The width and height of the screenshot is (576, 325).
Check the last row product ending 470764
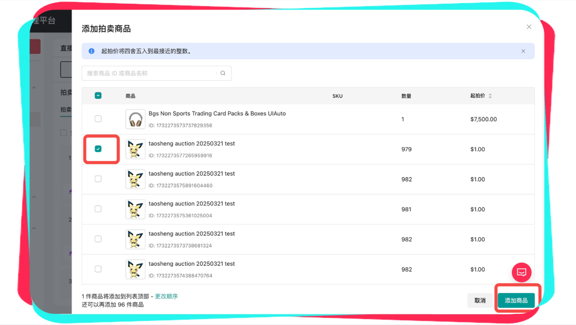[98, 269]
